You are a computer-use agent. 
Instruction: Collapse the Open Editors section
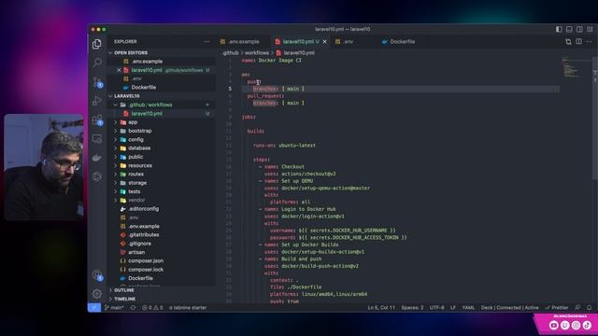coord(131,52)
